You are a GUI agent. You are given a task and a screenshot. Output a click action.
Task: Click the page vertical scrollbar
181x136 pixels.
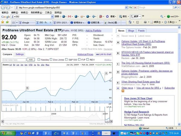[x=179, y=48]
